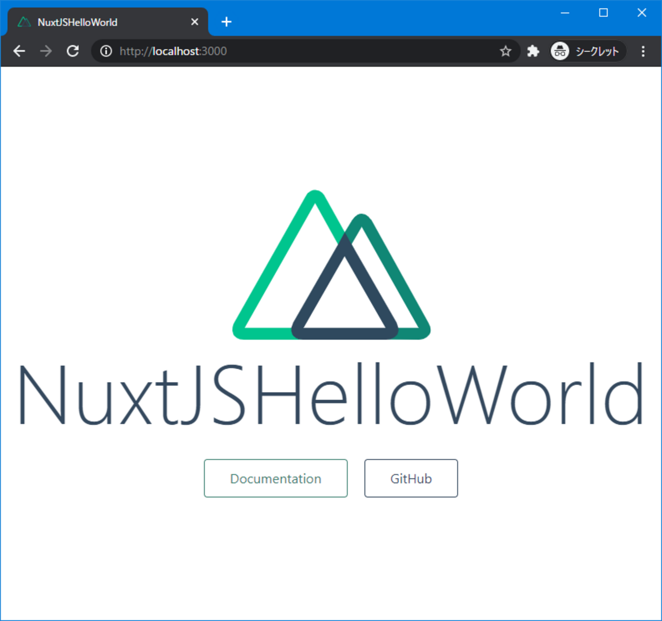The height and width of the screenshot is (621, 662).
Task: Select the NuxtJSHelloWorld browser tab
Action: 107,22
